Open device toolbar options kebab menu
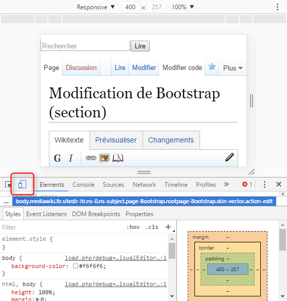The image size is (287, 301). (x=277, y=7)
